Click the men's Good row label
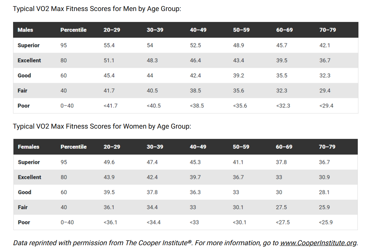375x250 pixels. (24, 76)
